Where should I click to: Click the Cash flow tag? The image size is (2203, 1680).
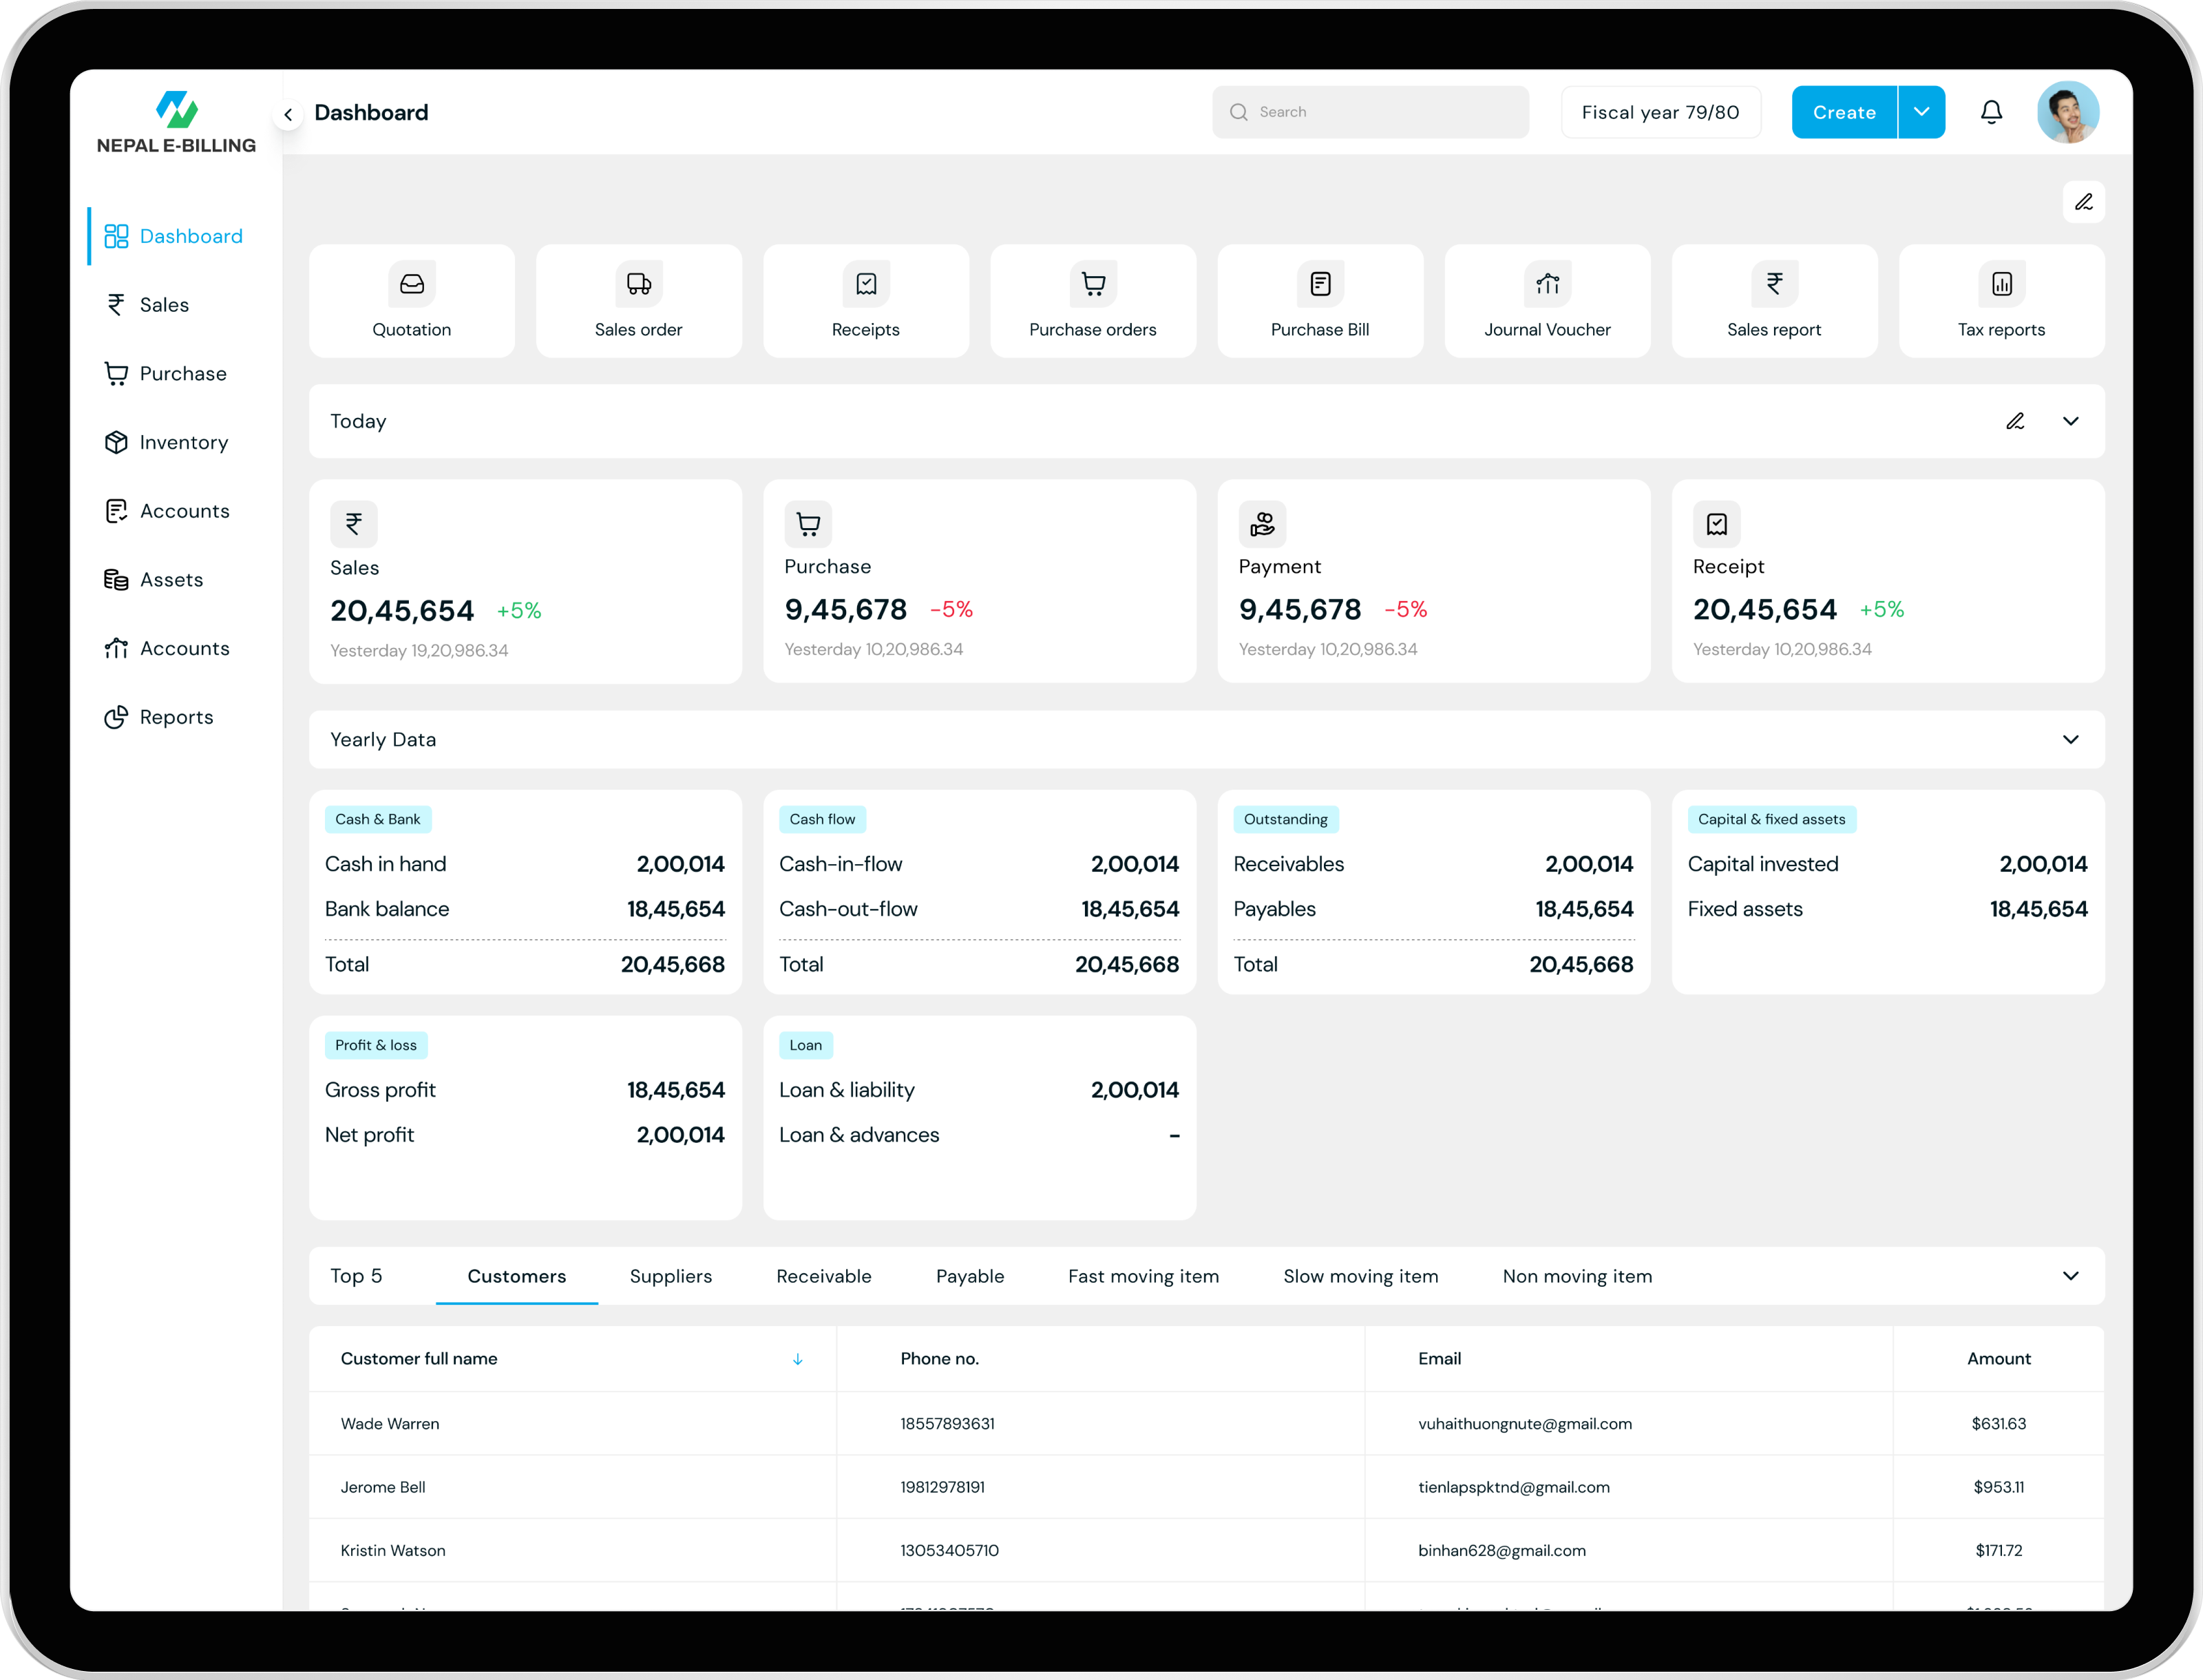pyautogui.click(x=822, y=819)
